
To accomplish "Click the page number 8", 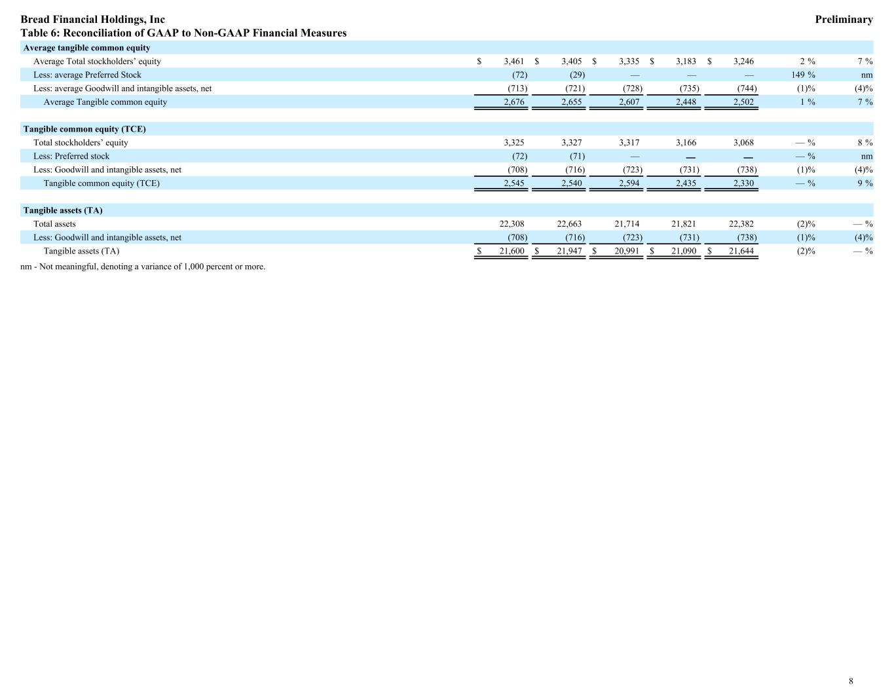I will click(851, 681).
